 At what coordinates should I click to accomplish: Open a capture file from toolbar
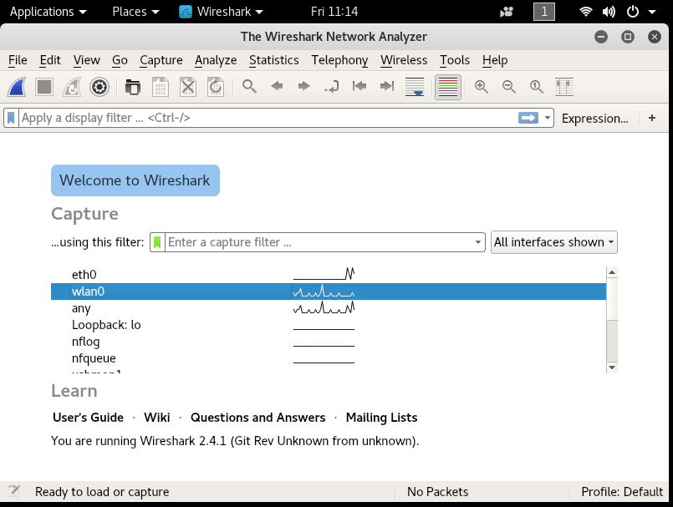[x=133, y=87]
